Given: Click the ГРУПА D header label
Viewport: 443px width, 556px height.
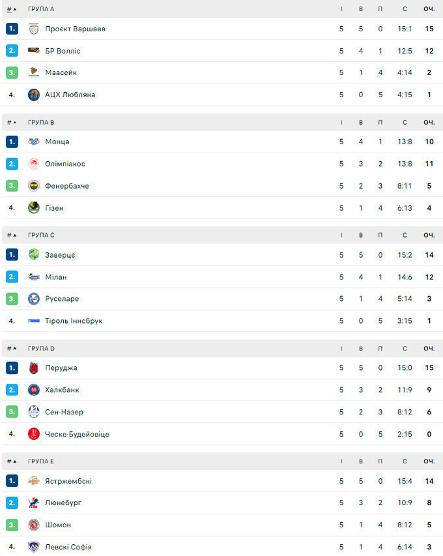Looking at the screenshot, I should [41, 348].
